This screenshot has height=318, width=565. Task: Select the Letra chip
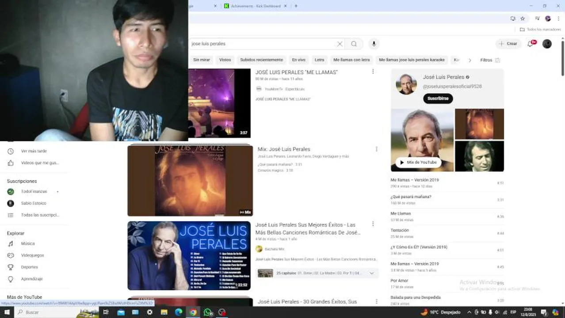[x=319, y=60]
